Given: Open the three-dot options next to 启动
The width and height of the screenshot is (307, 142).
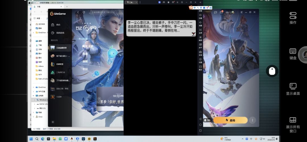Looking at the screenshot, I should tap(252, 120).
